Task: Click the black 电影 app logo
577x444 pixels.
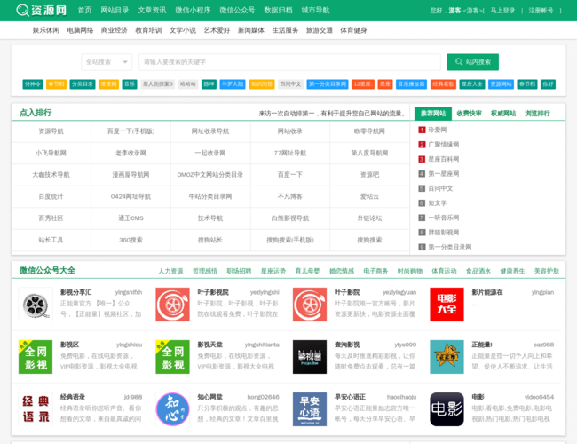Action: click(447, 409)
